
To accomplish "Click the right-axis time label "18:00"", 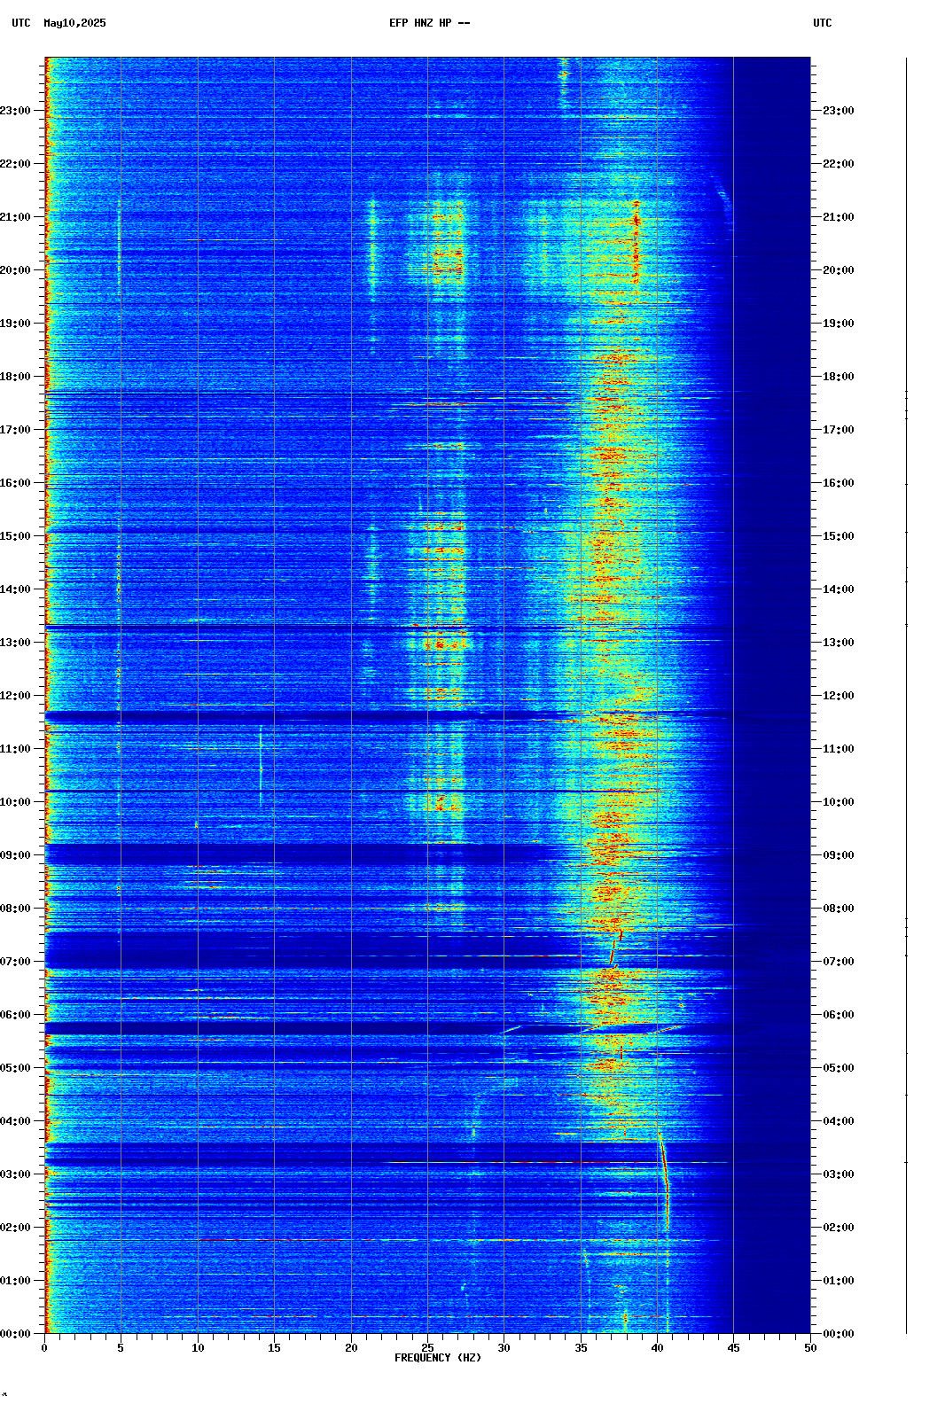I will pos(839,377).
